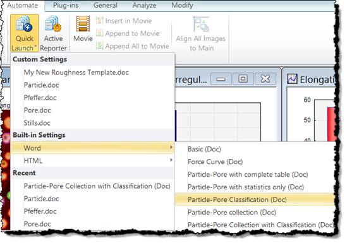Click the red bar in Elongation chart
Viewport: 352px width, 248px height.
pos(331,124)
